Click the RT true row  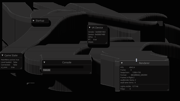point(93,40)
